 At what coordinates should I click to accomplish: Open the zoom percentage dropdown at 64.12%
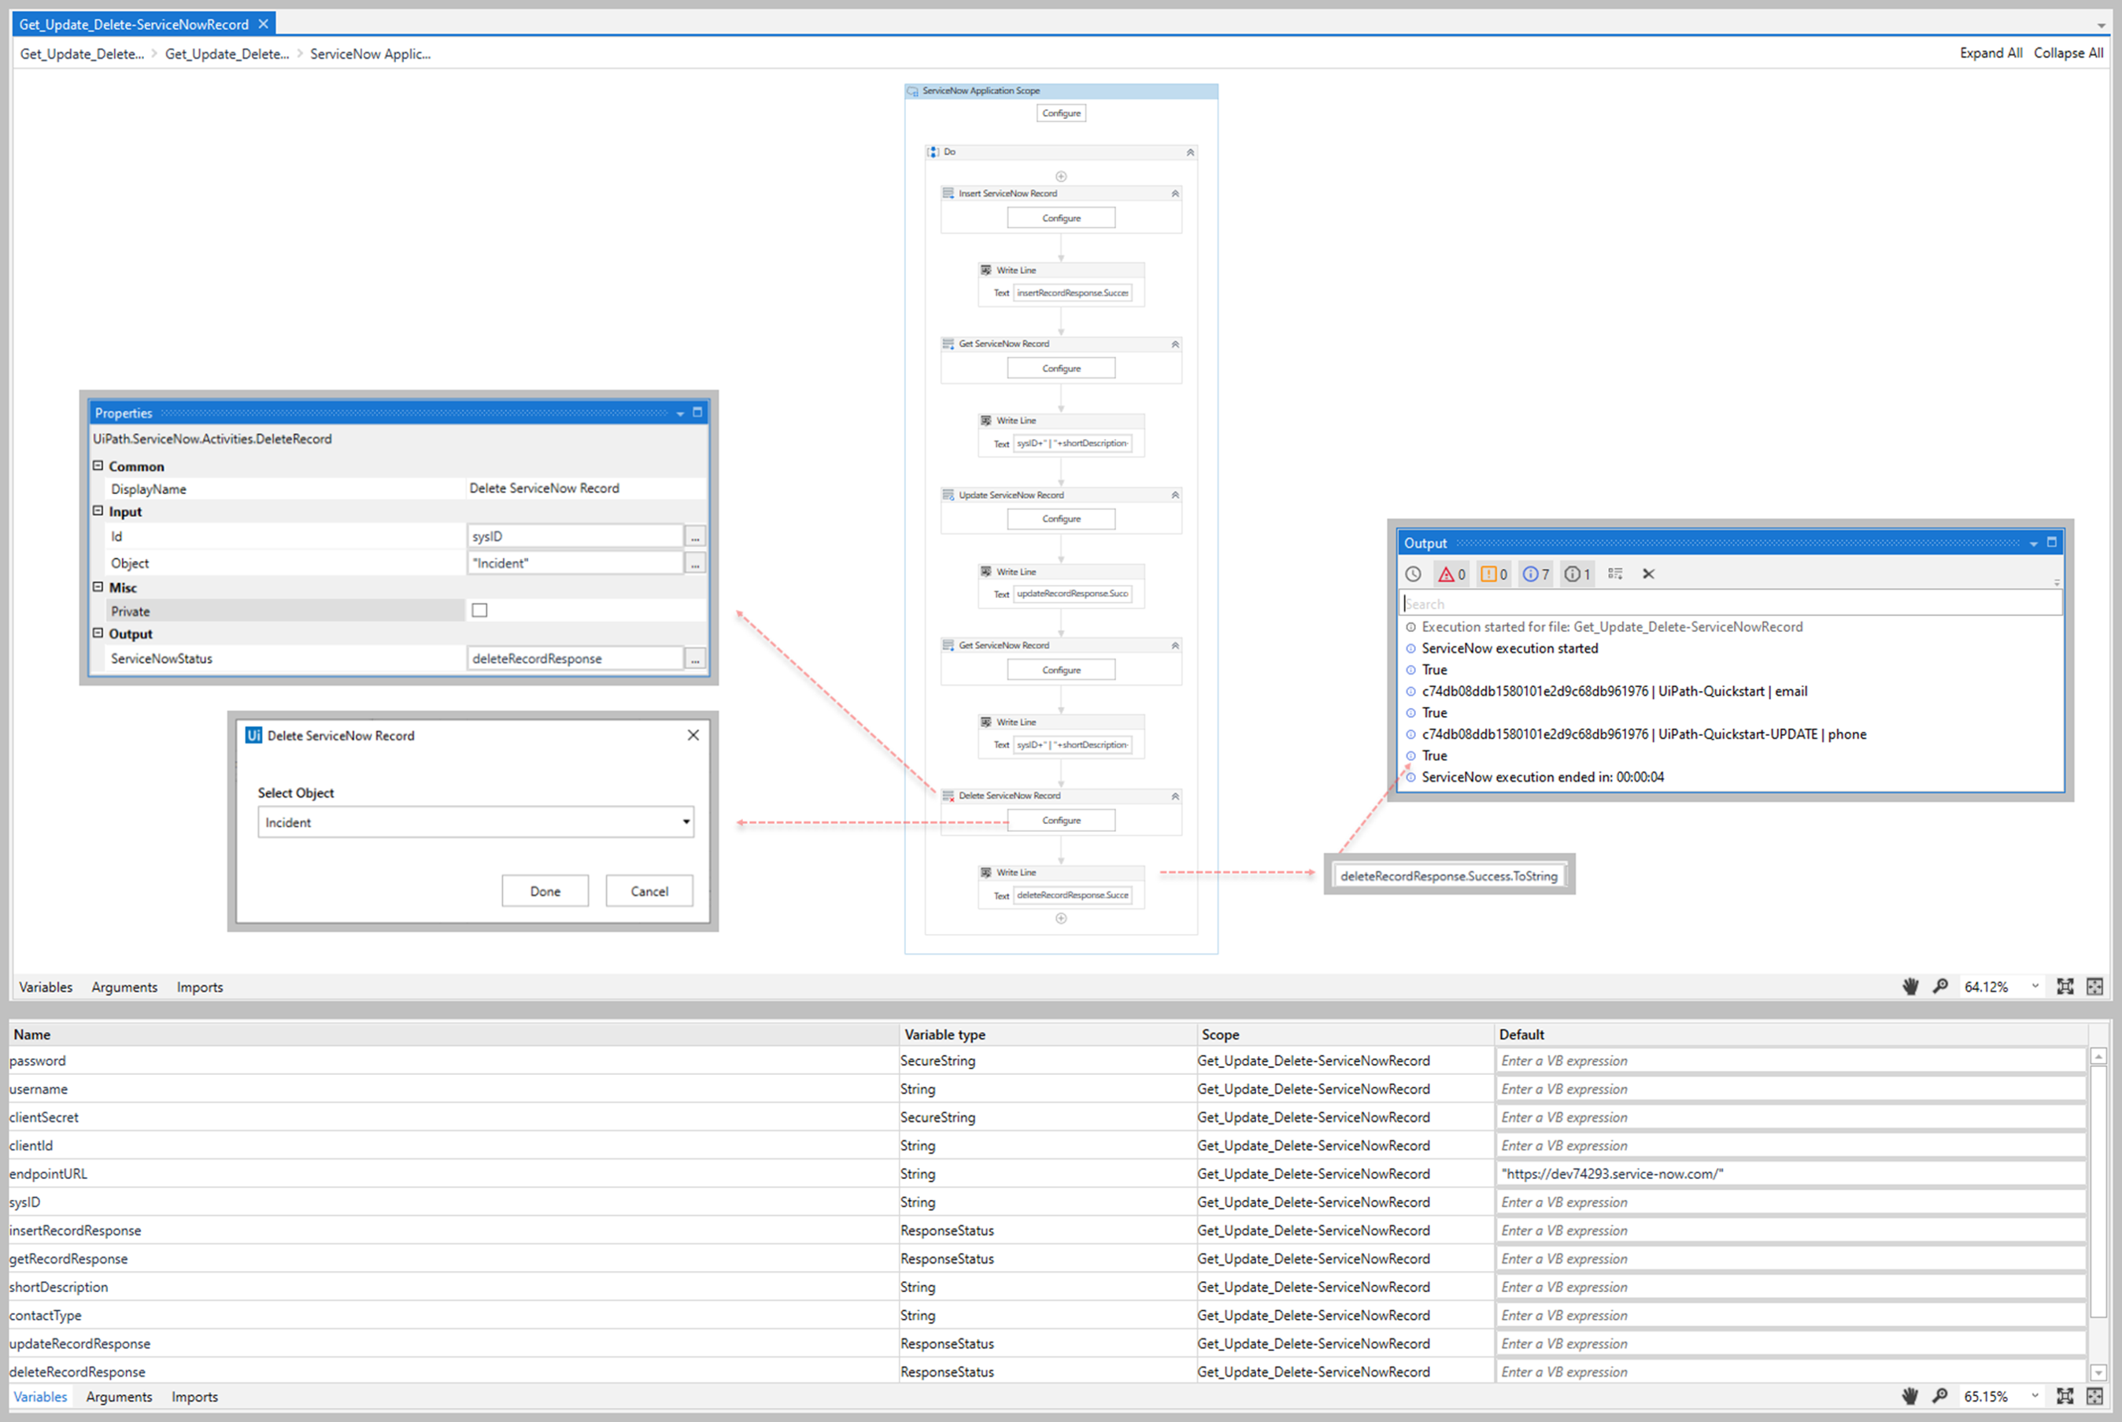coord(2036,987)
